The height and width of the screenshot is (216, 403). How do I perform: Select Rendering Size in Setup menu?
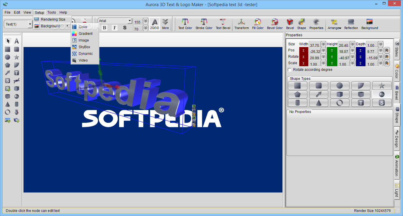click(x=52, y=19)
